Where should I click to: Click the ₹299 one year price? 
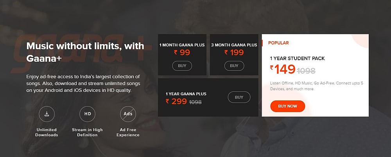coord(176,102)
